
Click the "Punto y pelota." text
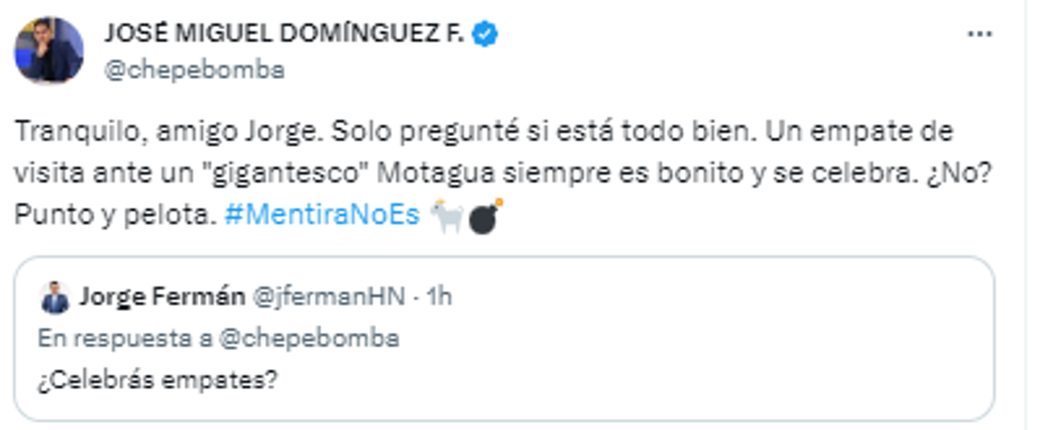click(x=114, y=216)
